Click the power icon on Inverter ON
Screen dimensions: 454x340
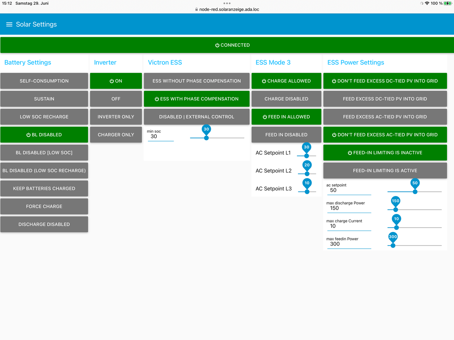coord(112,81)
